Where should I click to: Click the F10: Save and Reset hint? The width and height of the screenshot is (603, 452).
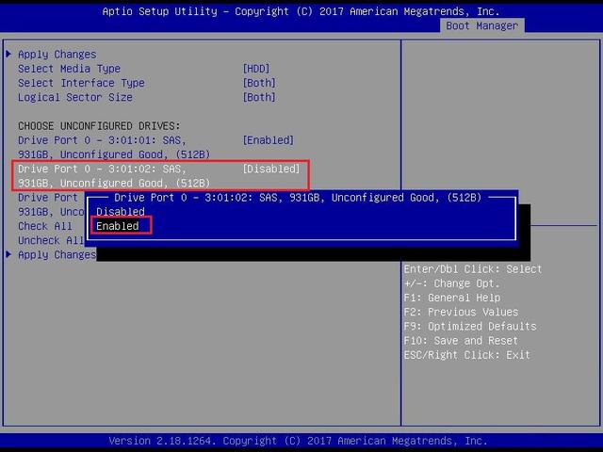click(460, 341)
